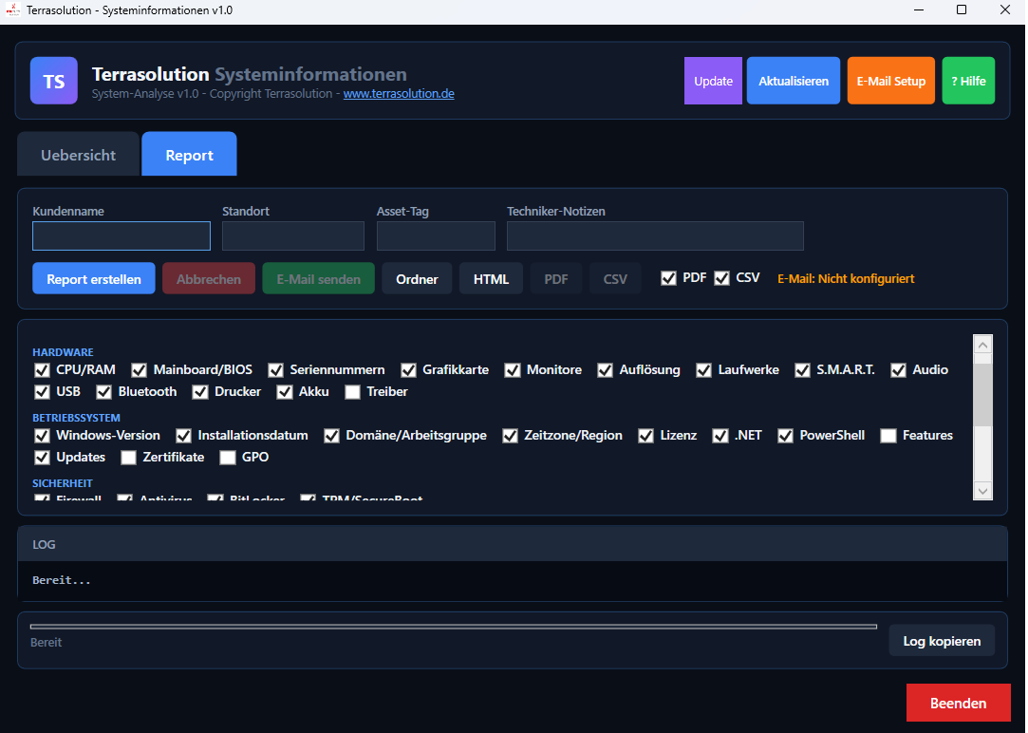
Task: Select the Report tab
Action: [189, 155]
